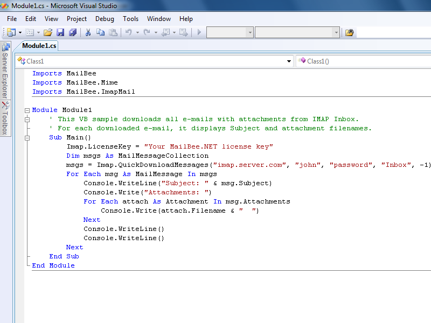Screen dimensions: 431x323
Task: Select the Module1.cs document tab
Action: pos(39,46)
